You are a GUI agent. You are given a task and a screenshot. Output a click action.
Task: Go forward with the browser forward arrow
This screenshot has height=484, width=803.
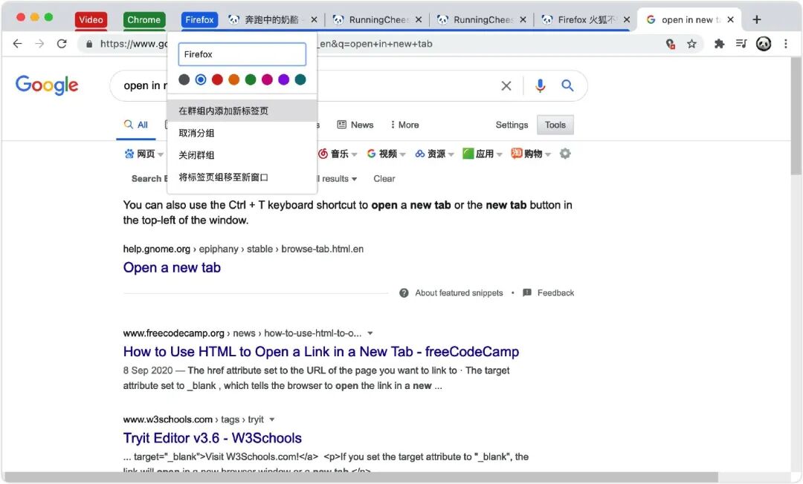click(x=39, y=44)
